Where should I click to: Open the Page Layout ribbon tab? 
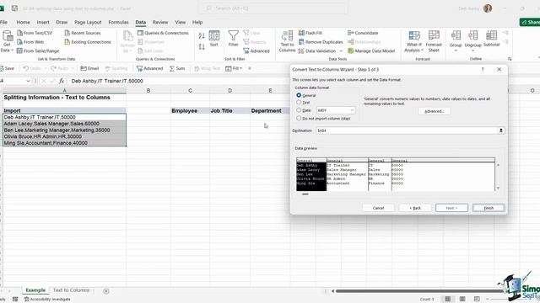88,23
